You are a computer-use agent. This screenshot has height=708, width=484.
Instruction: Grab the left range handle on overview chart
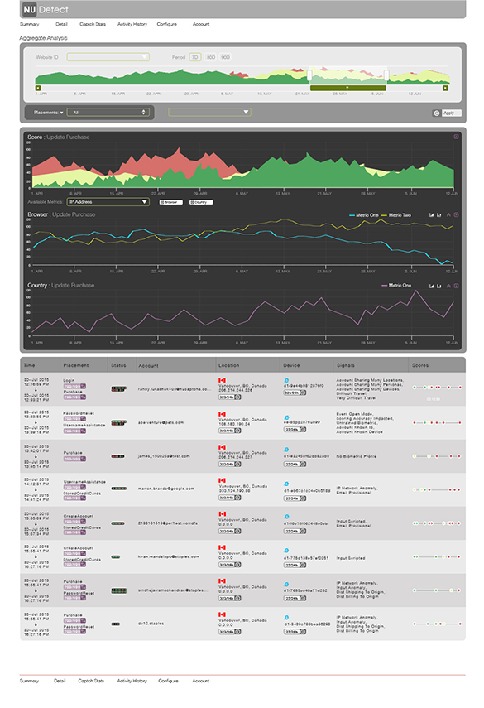pos(309,75)
